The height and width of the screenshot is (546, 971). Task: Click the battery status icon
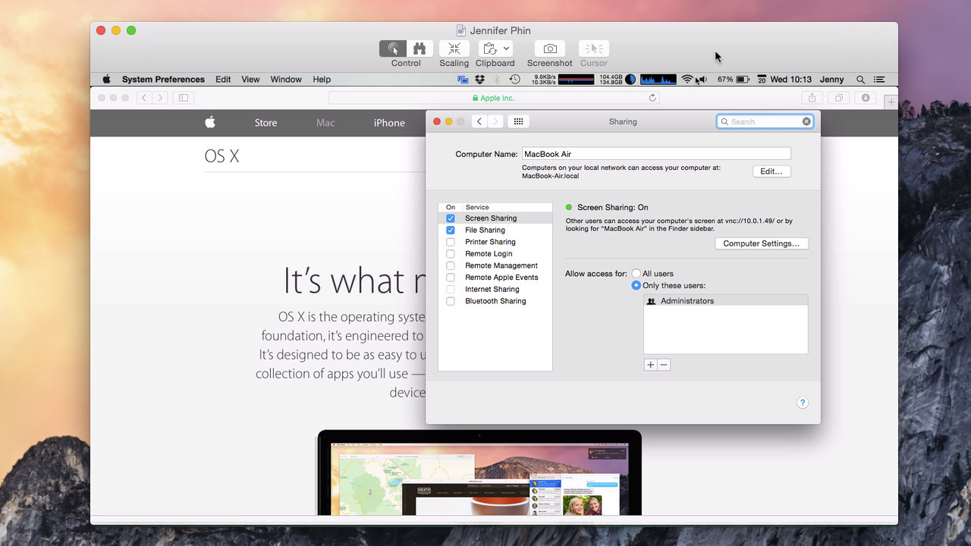(743, 80)
